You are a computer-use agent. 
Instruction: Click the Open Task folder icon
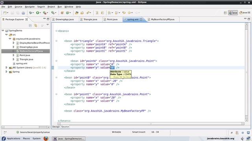[82, 13]
